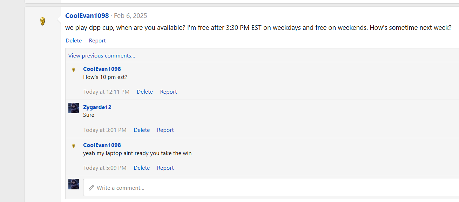Screen dimensions: 459x202
Task: Report the "you take the win" comment
Action: [x=165, y=168]
